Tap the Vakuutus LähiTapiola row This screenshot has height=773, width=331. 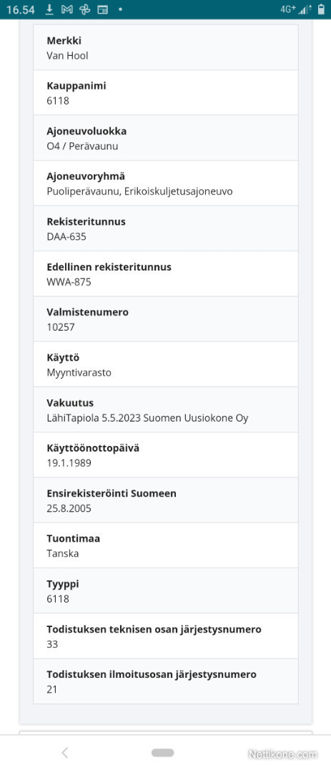point(166,409)
